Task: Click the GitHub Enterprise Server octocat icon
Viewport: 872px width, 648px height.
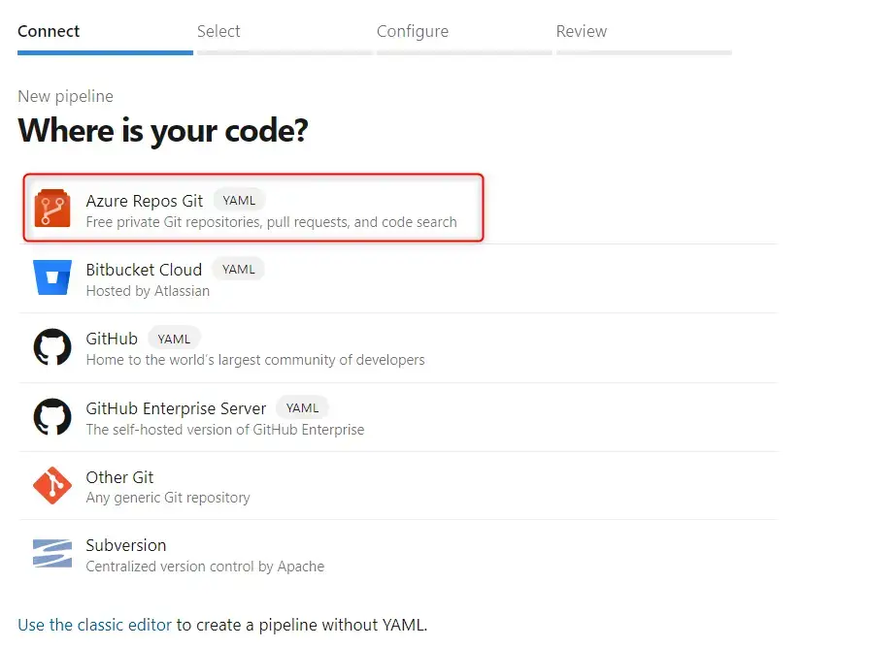Action: [x=52, y=416]
